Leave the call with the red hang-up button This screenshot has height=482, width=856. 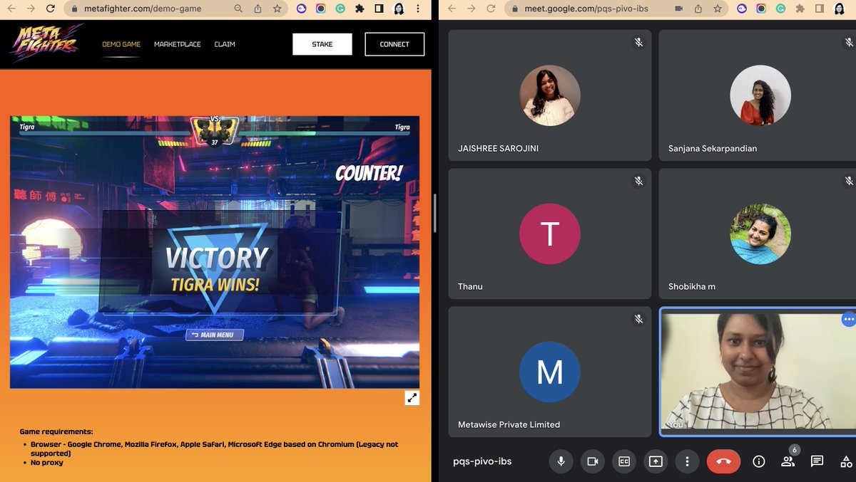[723, 461]
